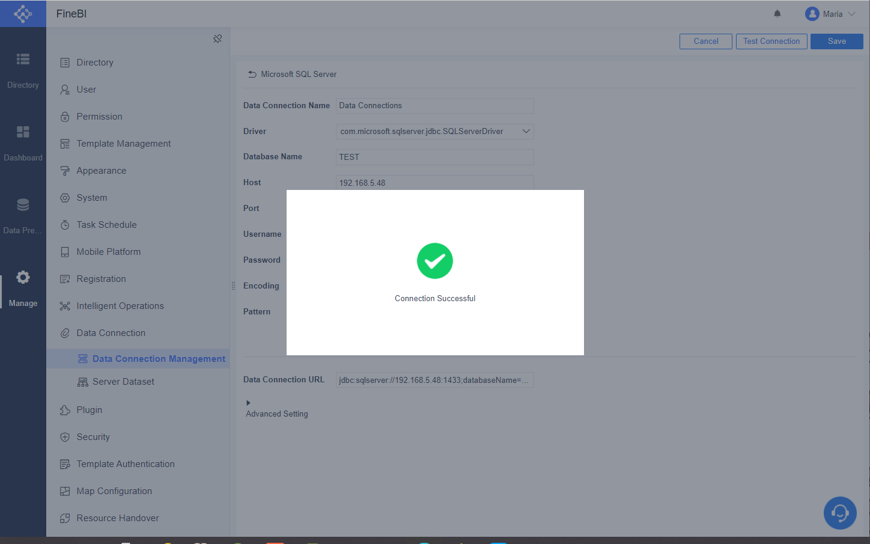Open notifications bell icon

click(777, 14)
